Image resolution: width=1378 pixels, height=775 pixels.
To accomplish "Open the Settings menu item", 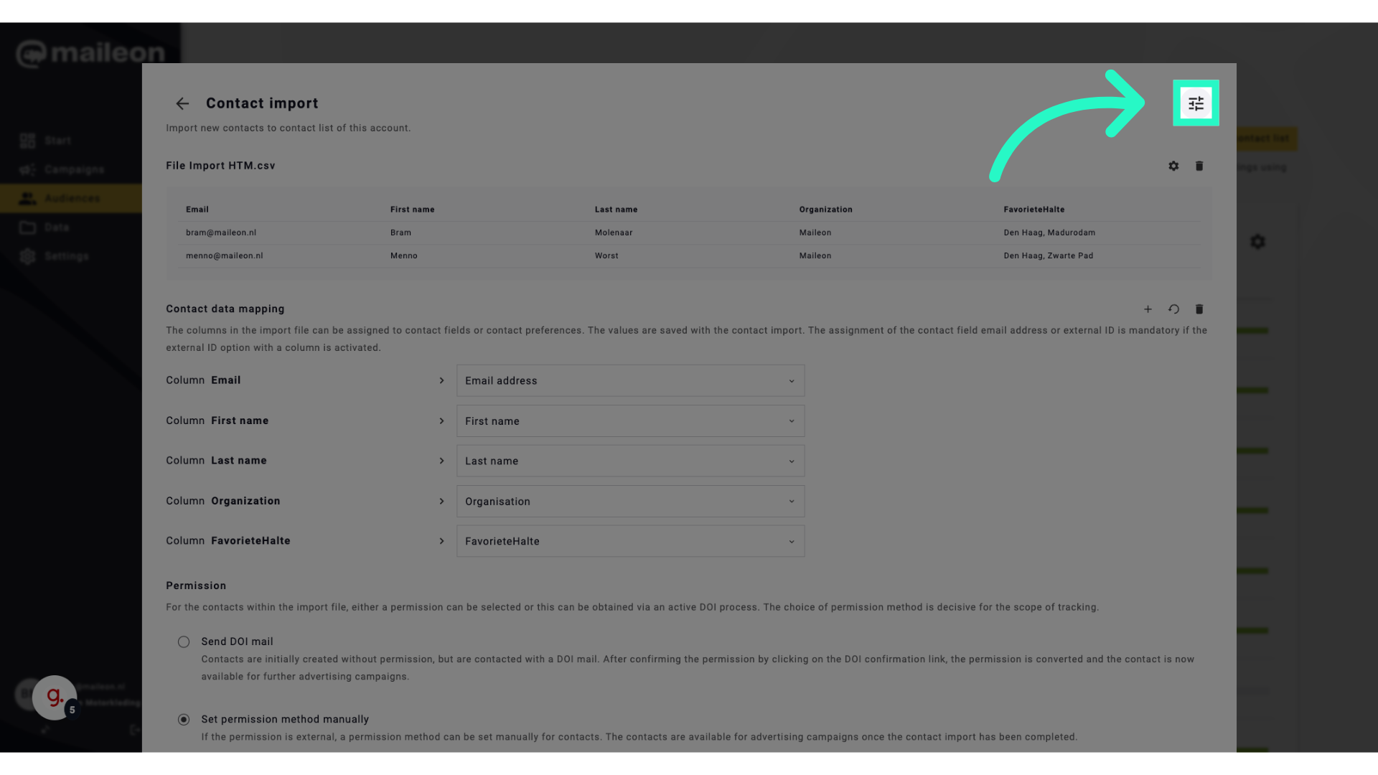I will 67,256.
